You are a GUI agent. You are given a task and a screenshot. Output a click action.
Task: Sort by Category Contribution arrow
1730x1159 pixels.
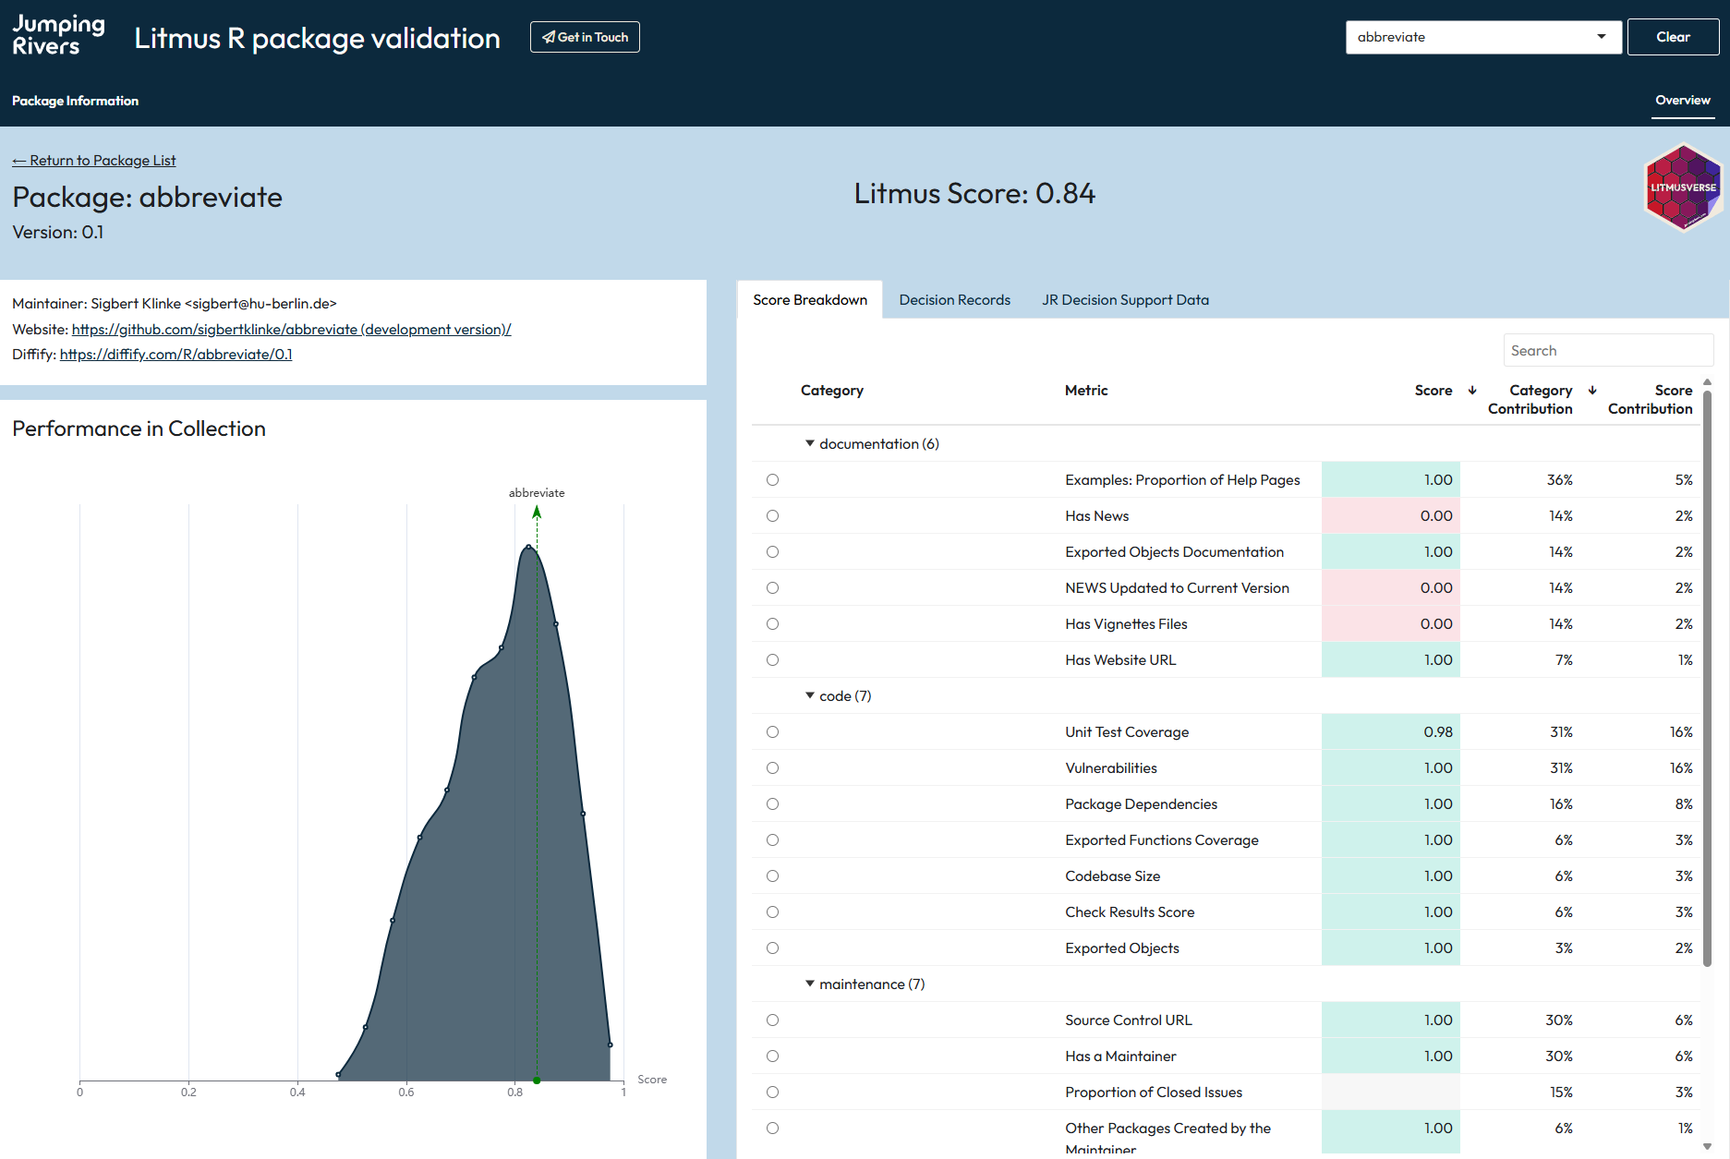(x=1592, y=391)
